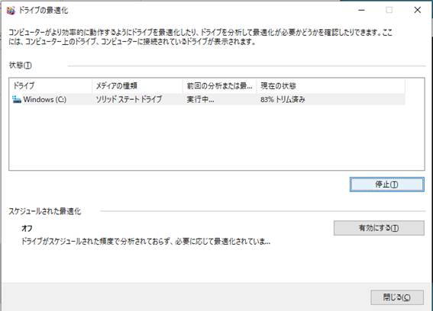Sort by the メディアの種類 column header
This screenshot has height=311, width=433.
tap(137, 85)
